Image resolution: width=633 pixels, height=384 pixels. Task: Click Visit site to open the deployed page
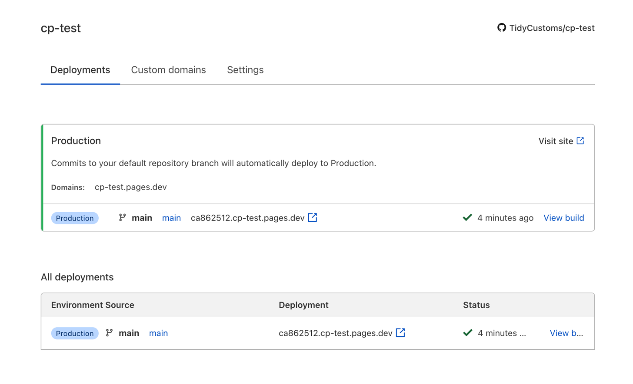pyautogui.click(x=556, y=140)
